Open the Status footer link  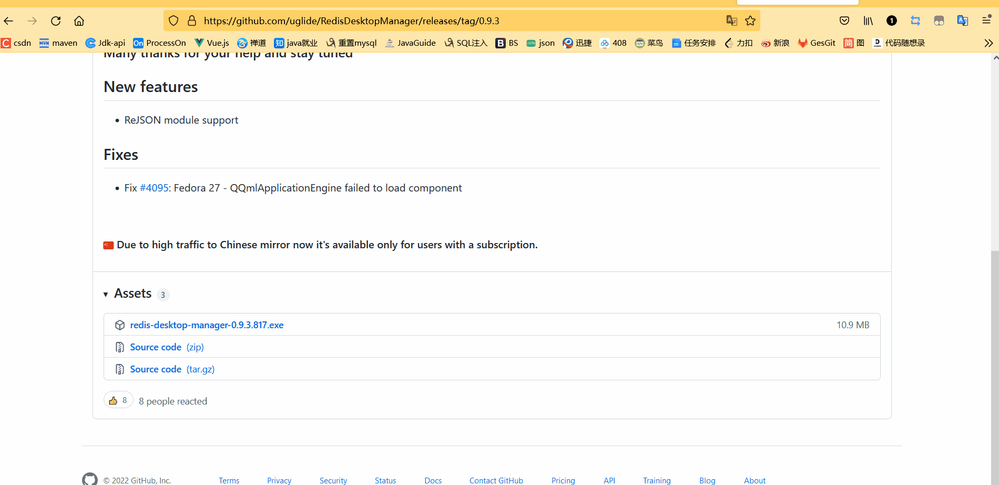[385, 480]
